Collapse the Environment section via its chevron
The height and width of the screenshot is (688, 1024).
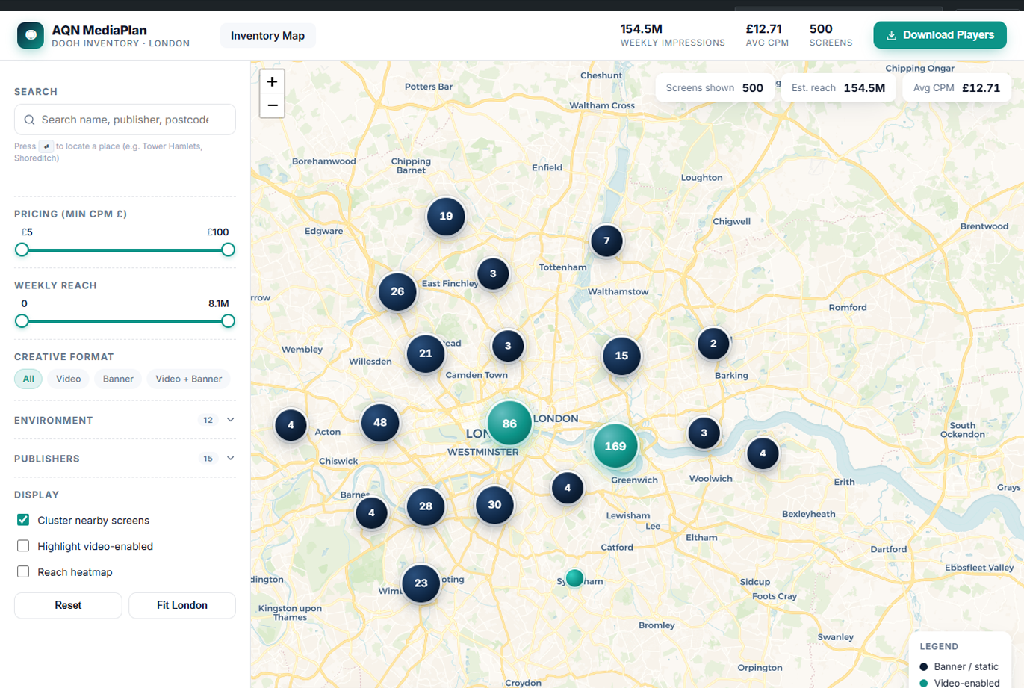pyautogui.click(x=229, y=420)
